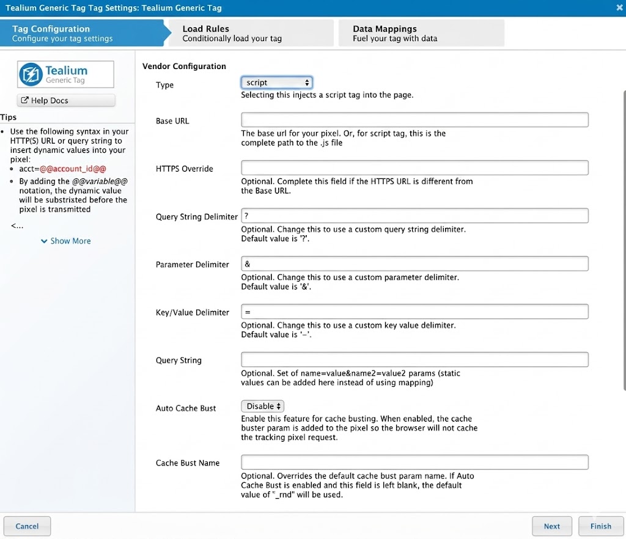Open the Type dropdown
This screenshot has height=539, width=626.
point(277,82)
